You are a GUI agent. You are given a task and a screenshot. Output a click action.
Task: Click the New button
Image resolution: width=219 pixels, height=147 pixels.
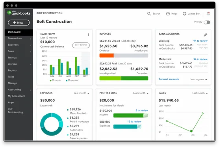[19, 22]
